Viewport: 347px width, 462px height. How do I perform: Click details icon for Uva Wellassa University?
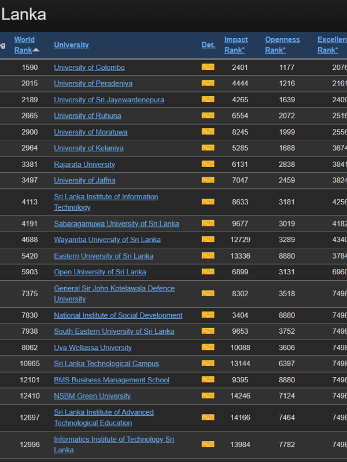(x=208, y=347)
